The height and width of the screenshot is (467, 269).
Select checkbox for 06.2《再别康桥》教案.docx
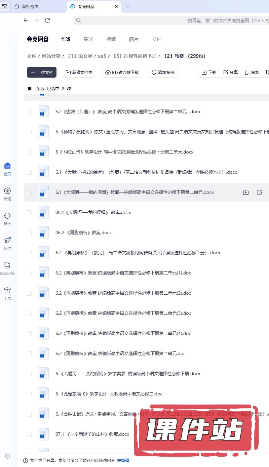29,232
